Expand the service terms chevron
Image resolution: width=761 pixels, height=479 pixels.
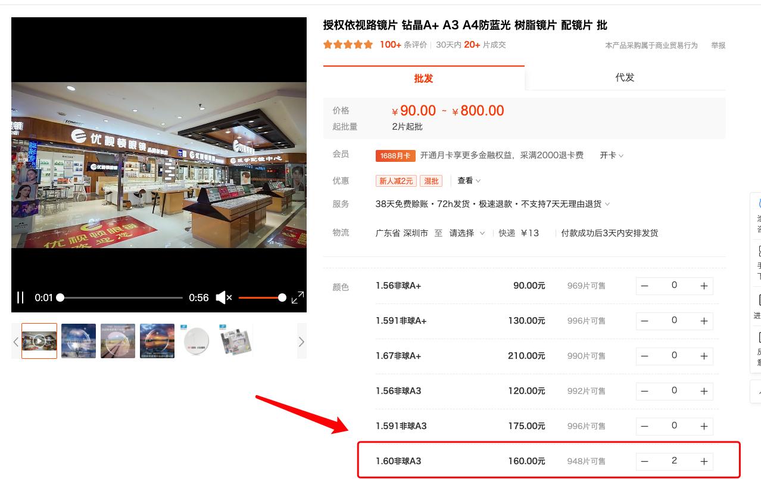[x=607, y=204]
